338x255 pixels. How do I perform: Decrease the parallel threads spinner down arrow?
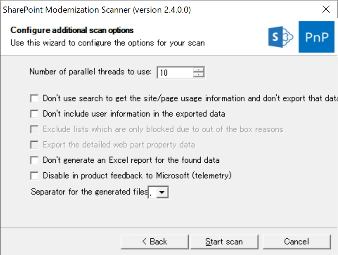(x=199, y=75)
